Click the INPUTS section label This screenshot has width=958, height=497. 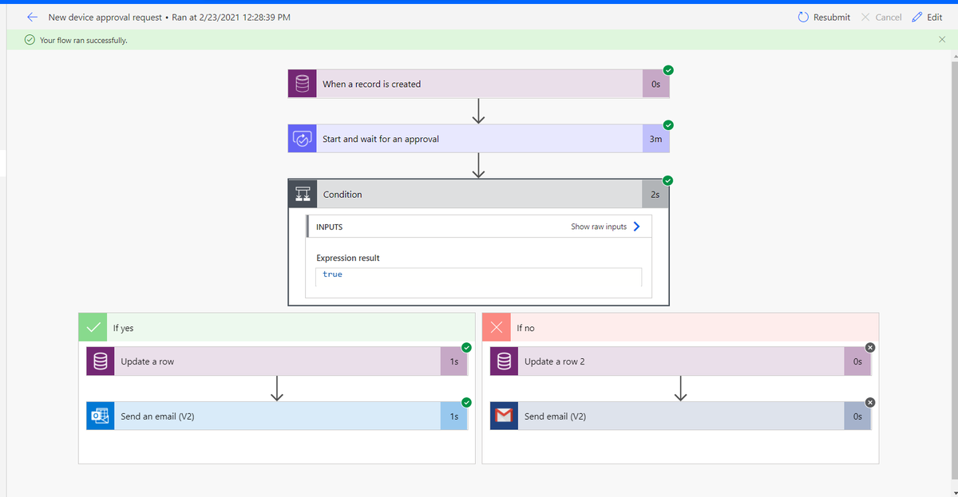click(x=330, y=227)
